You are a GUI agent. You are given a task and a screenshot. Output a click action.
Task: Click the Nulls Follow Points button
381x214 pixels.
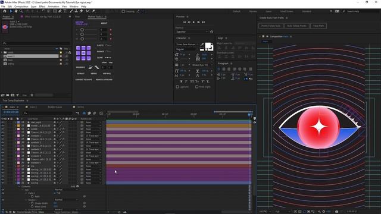[296, 26]
